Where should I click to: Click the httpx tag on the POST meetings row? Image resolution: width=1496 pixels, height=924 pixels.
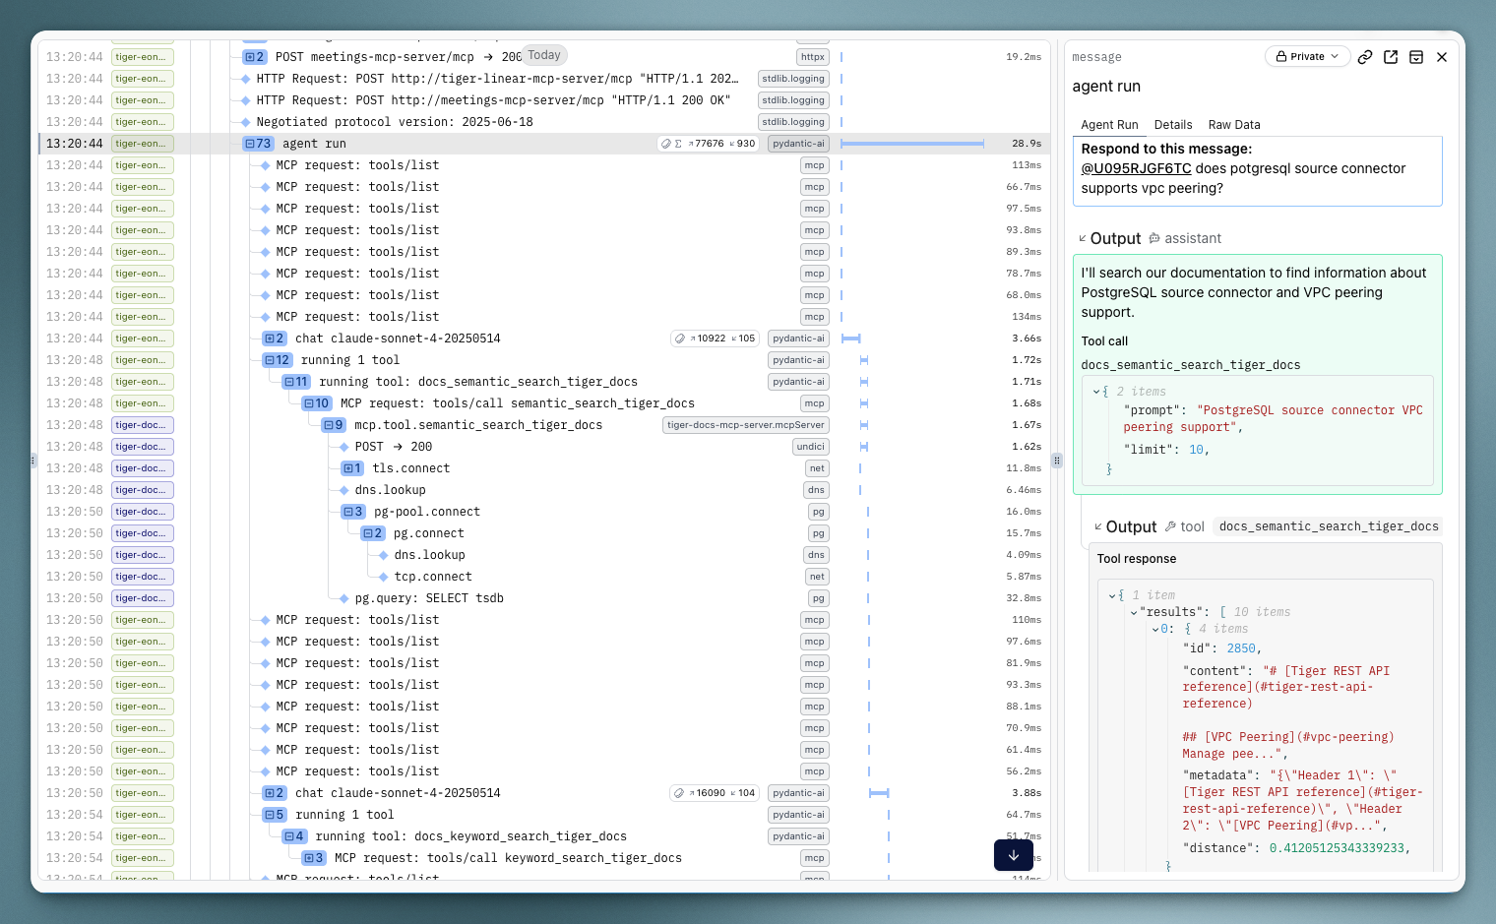tap(812, 56)
